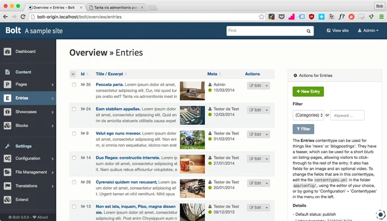The height and width of the screenshot is (221, 387).
Task: Click the pink staircase extension icon
Action: (291, 17)
